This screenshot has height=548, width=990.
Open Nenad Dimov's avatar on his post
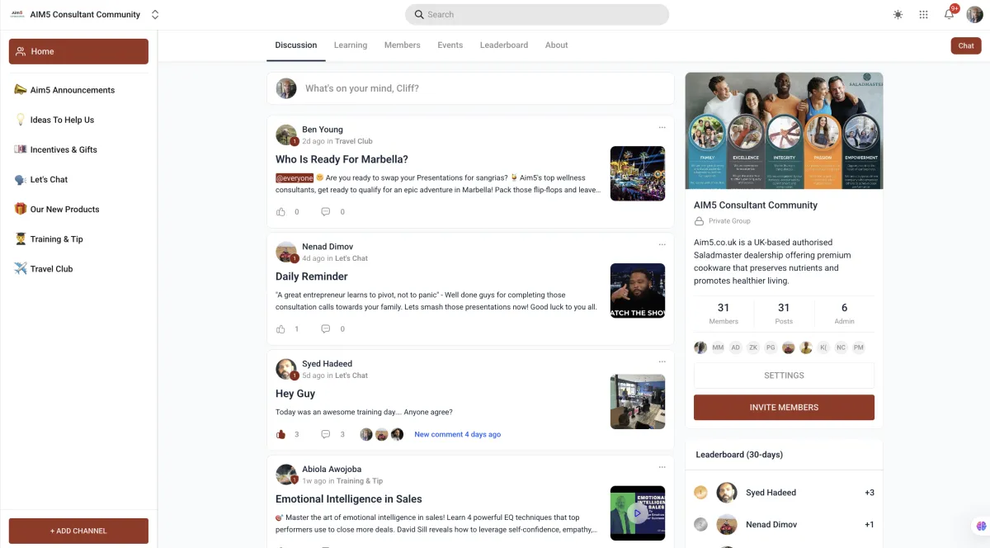[286, 252]
